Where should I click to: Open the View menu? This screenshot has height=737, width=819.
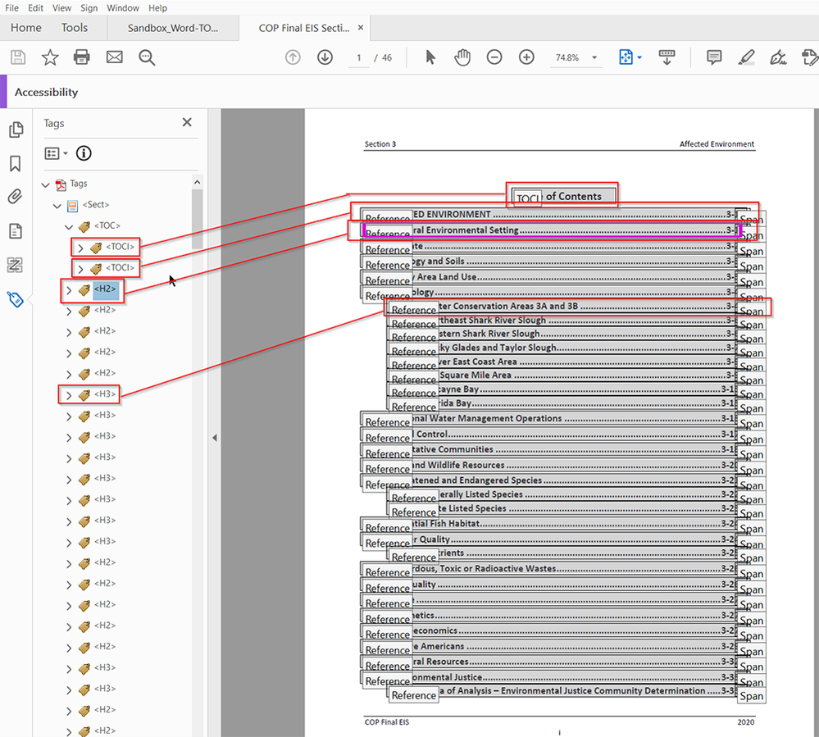[61, 8]
